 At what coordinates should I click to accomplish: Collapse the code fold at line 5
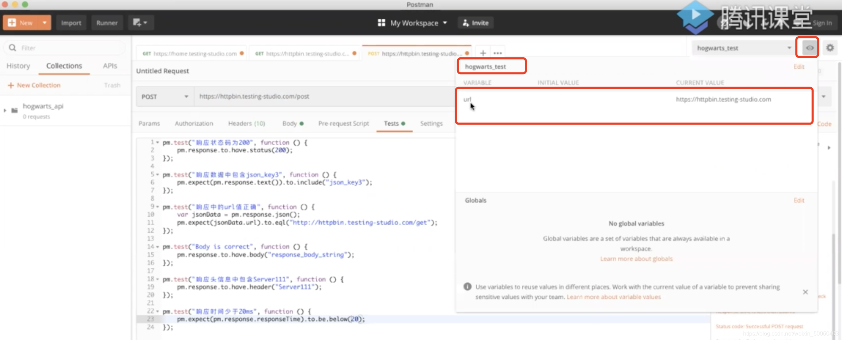click(x=158, y=175)
